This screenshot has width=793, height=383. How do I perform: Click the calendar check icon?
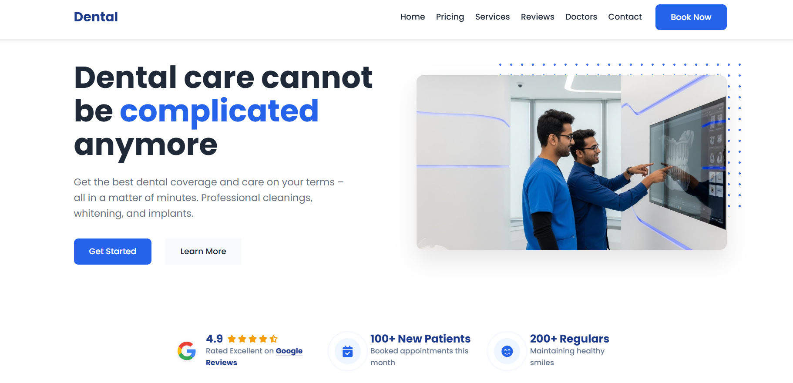(347, 351)
